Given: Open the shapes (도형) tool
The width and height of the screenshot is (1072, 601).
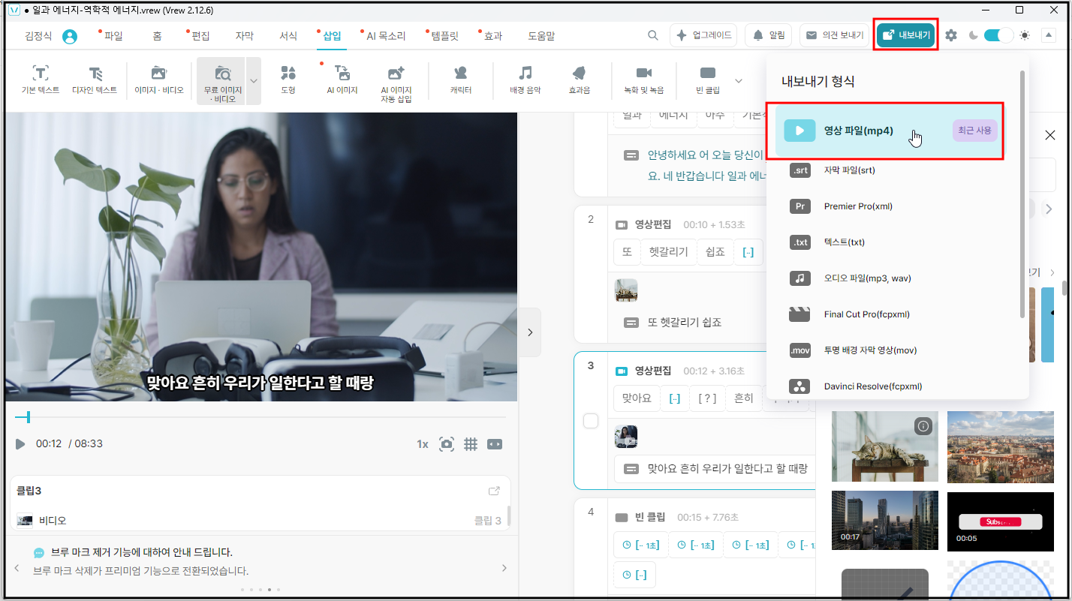Looking at the screenshot, I should click(288, 80).
